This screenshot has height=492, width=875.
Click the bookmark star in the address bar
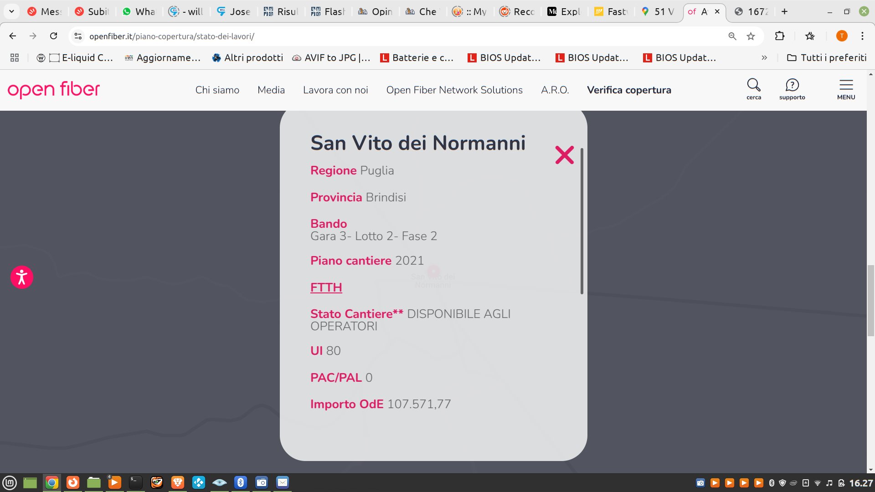(x=750, y=36)
